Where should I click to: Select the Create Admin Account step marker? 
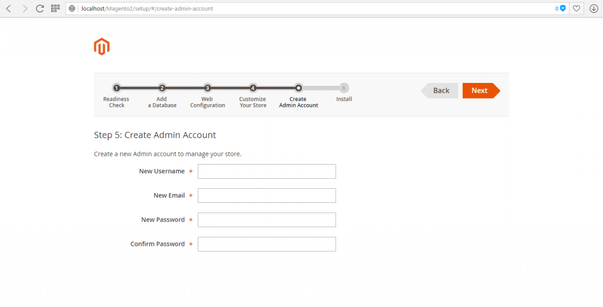299,88
